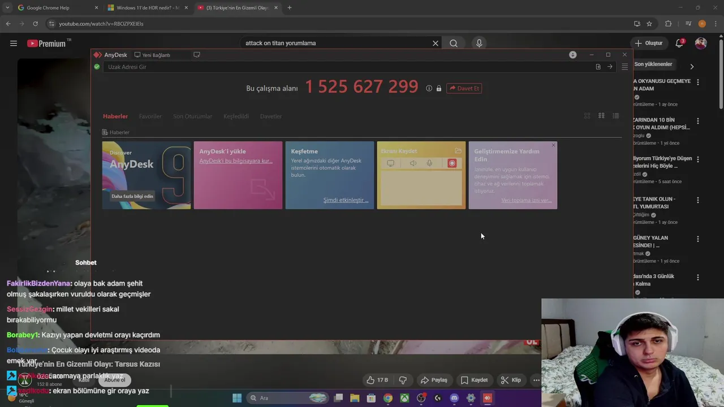Open the info icon beside the AnyDesk ID

tap(429, 88)
